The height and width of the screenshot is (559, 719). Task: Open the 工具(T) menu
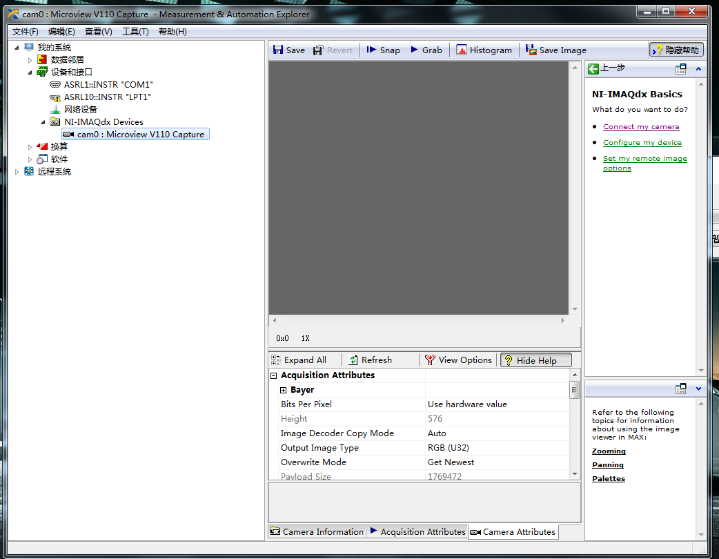point(135,32)
